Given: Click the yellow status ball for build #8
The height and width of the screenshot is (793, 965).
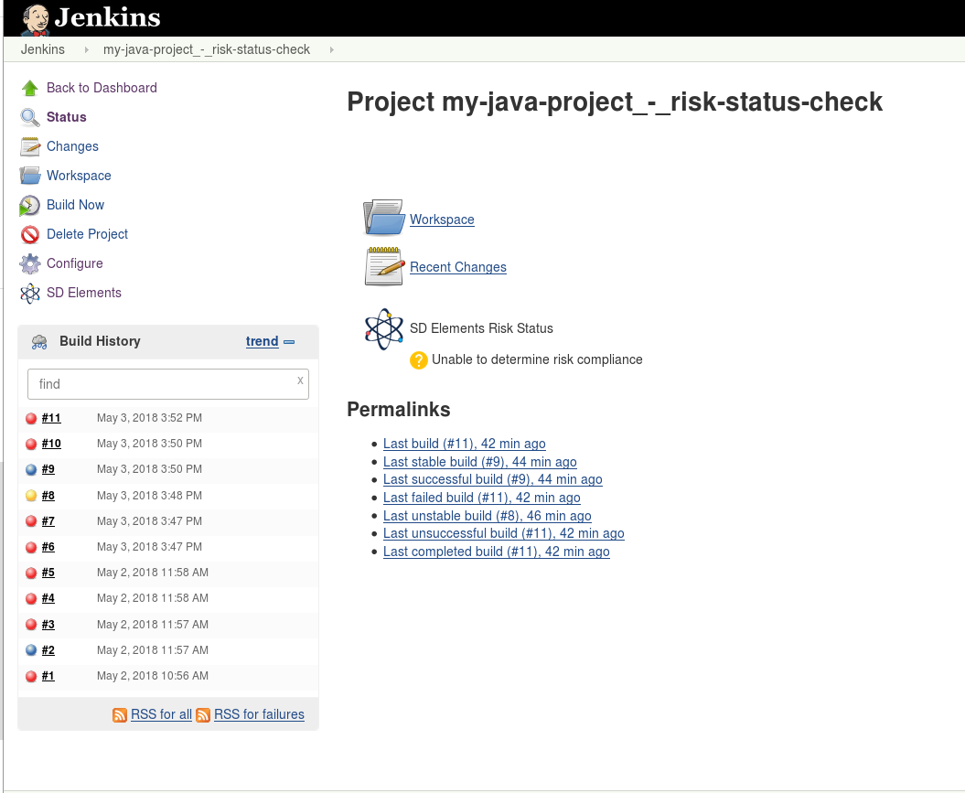Looking at the screenshot, I should pyautogui.click(x=31, y=495).
